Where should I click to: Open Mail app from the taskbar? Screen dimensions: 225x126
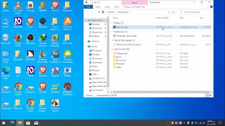[36, 123]
